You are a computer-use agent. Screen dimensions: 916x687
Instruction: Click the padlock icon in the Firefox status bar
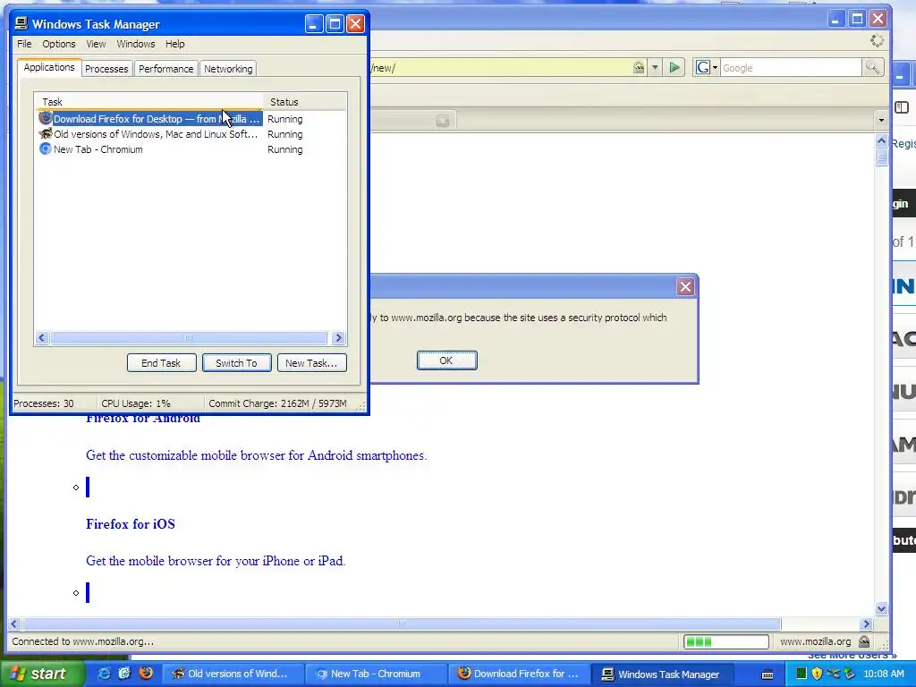[864, 641]
